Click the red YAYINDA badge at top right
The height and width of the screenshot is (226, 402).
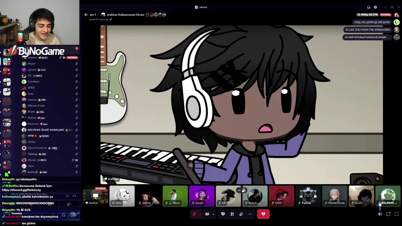(385, 15)
